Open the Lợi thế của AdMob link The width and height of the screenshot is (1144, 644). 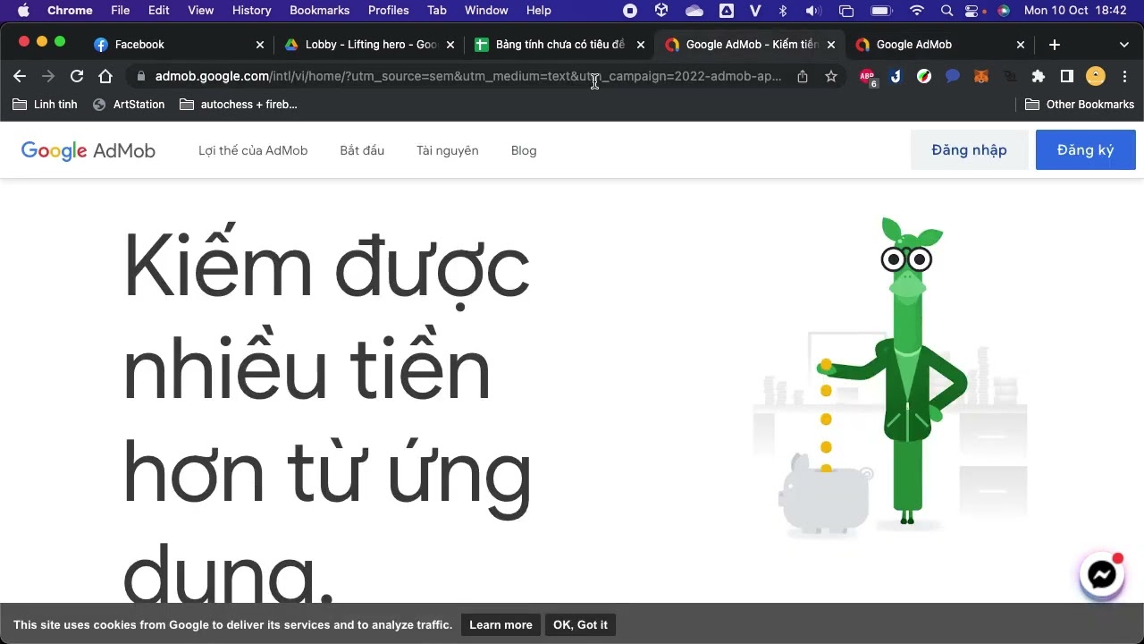coord(253,150)
